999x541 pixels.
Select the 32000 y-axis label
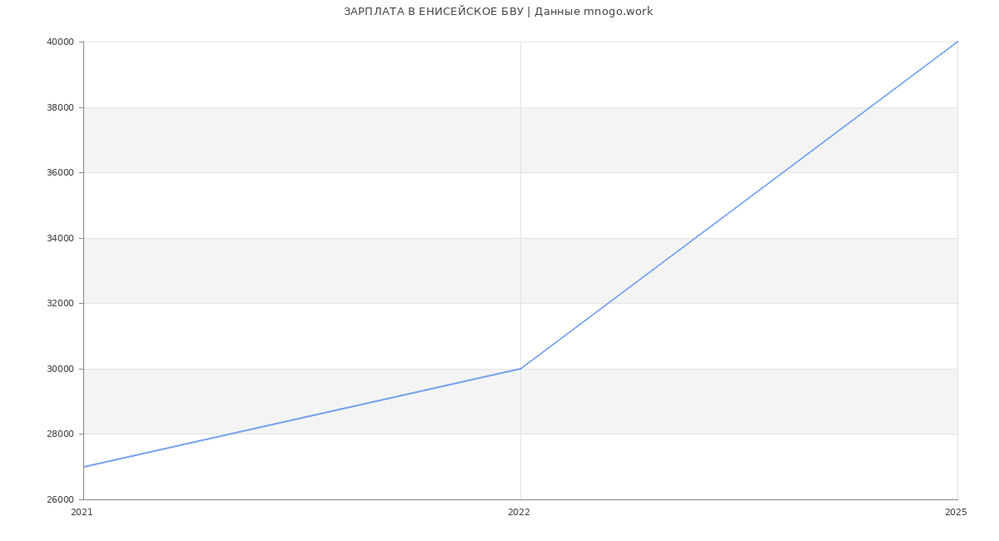61,304
